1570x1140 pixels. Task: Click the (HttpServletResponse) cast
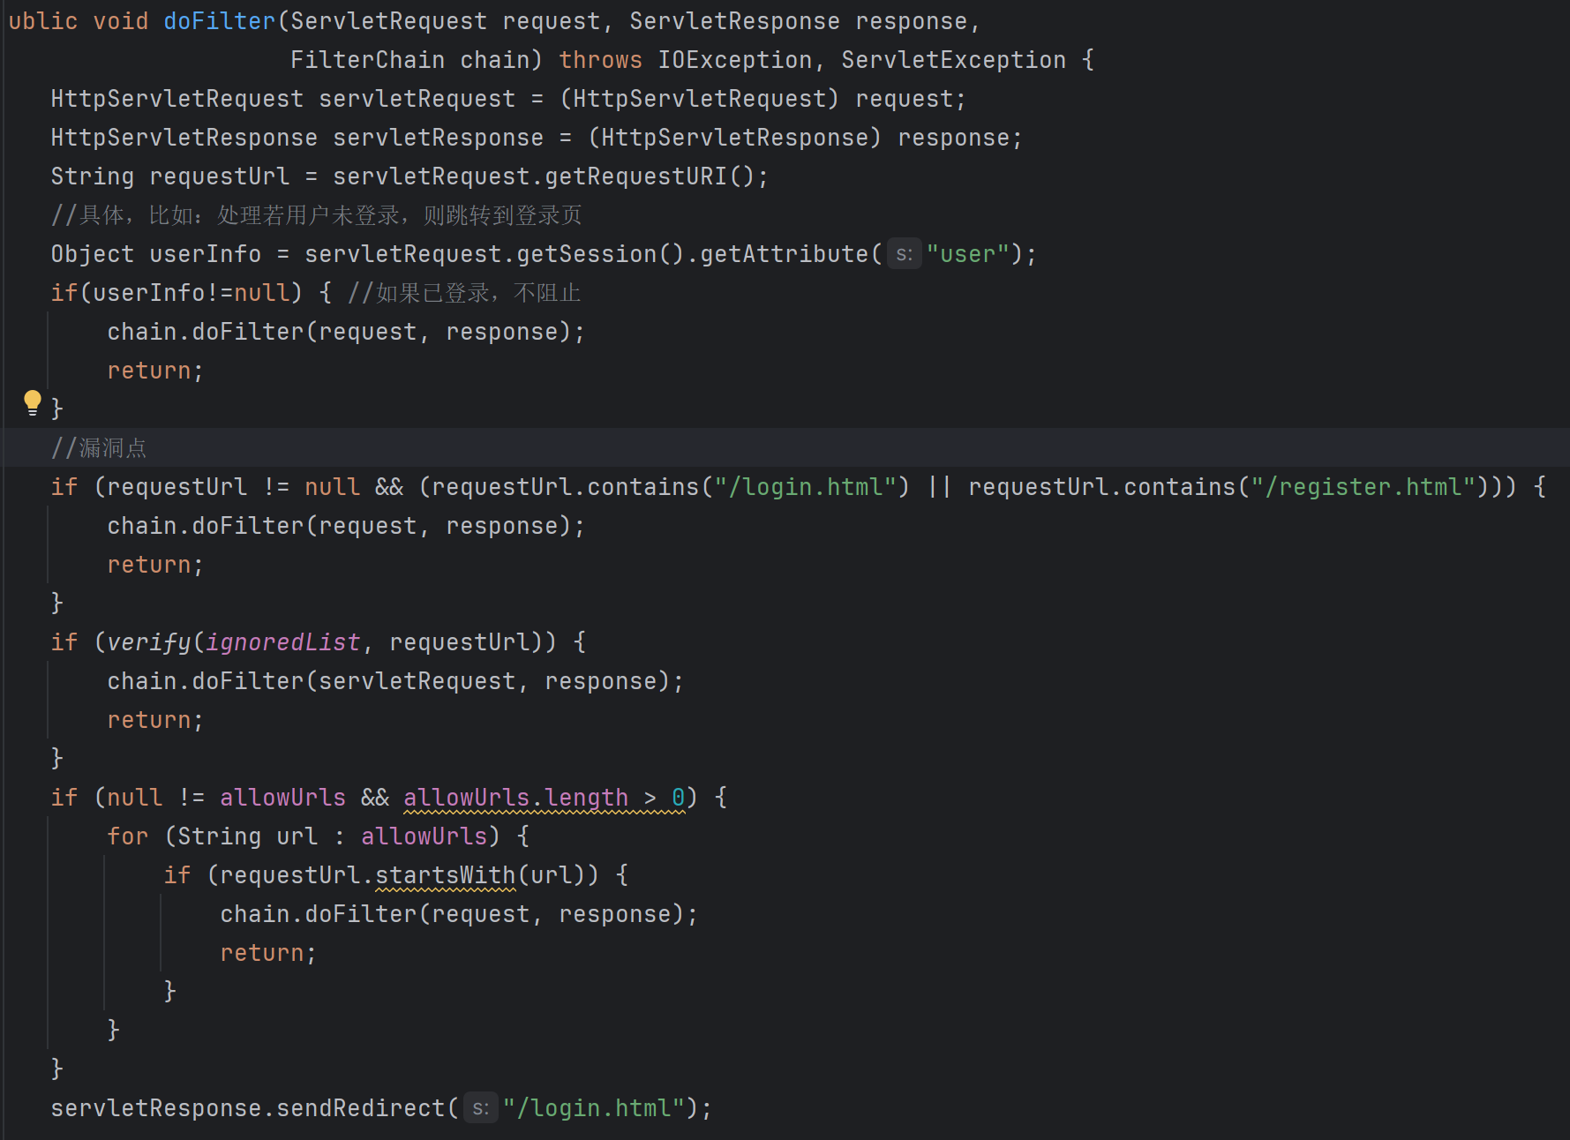point(735,138)
